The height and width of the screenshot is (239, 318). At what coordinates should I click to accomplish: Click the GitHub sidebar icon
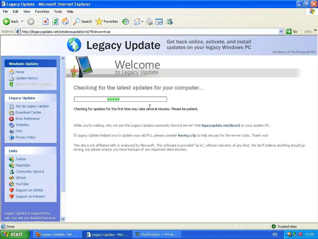tap(11, 178)
